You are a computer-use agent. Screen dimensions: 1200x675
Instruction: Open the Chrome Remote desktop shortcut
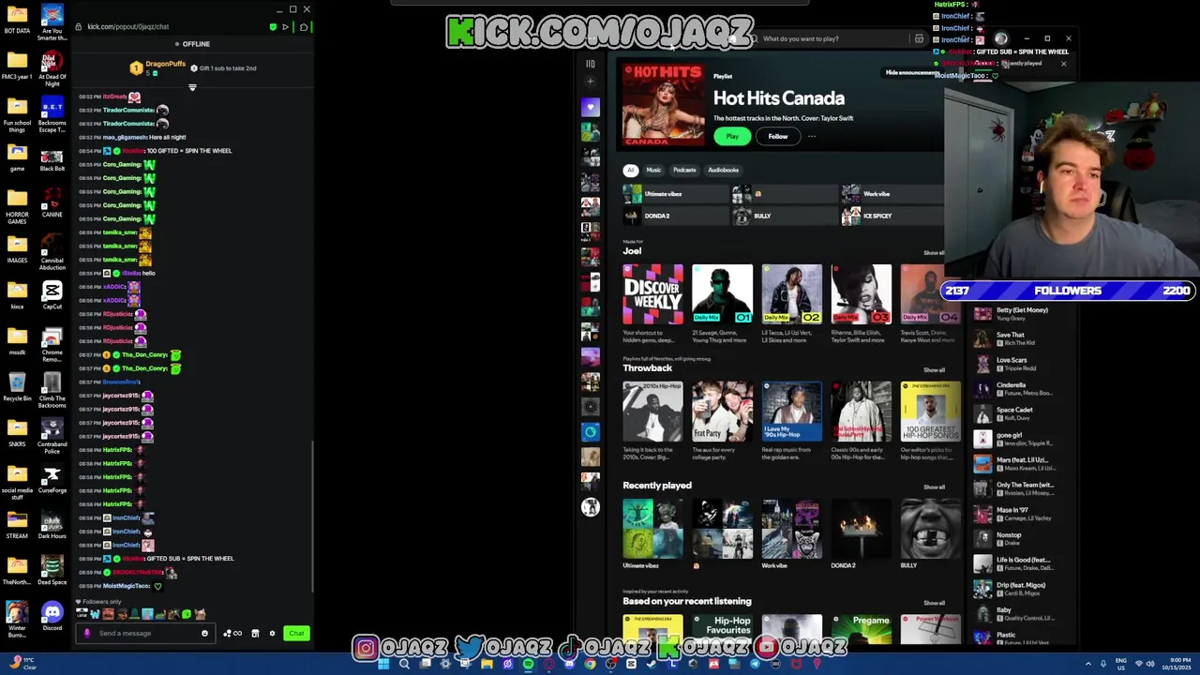(x=52, y=344)
